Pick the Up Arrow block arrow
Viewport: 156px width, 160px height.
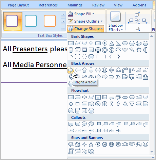click(x=84, y=70)
